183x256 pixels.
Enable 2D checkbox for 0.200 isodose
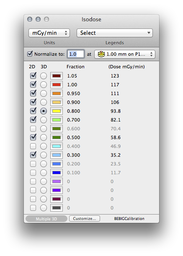[33, 164]
